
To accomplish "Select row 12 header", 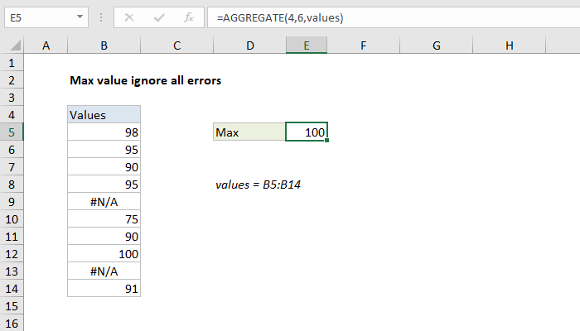I will [12, 254].
